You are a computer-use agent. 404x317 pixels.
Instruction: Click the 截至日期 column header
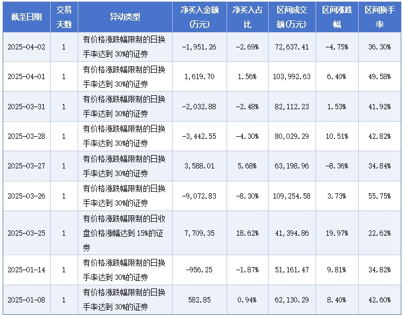26,17
